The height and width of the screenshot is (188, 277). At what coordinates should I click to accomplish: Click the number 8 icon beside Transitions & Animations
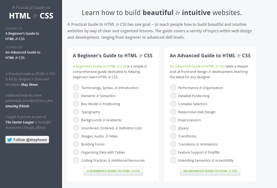tap(173, 144)
